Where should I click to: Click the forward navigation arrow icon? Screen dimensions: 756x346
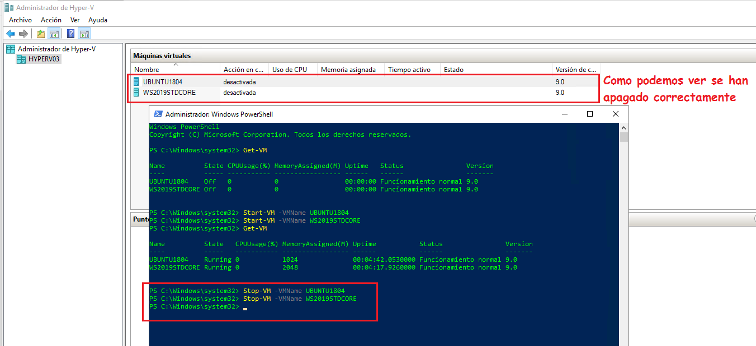point(23,33)
